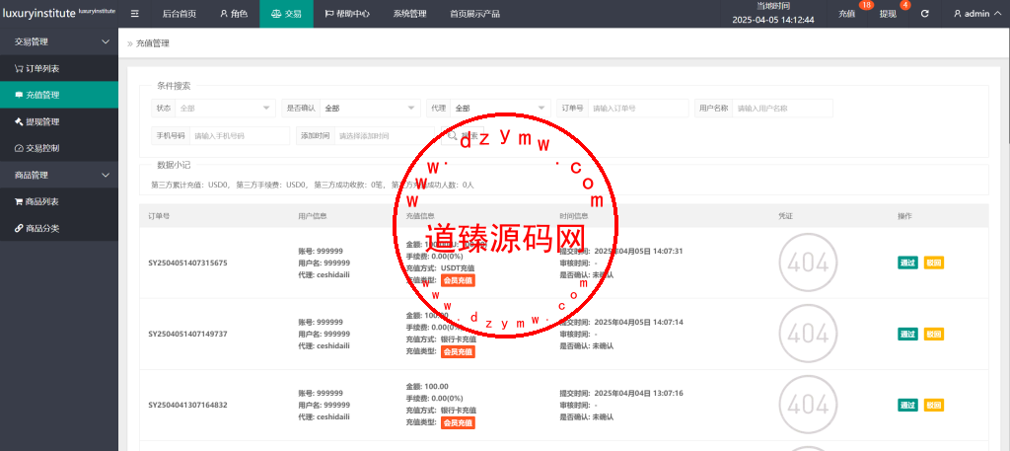Focus the 订单号 input field
The image size is (1010, 451).
point(638,109)
